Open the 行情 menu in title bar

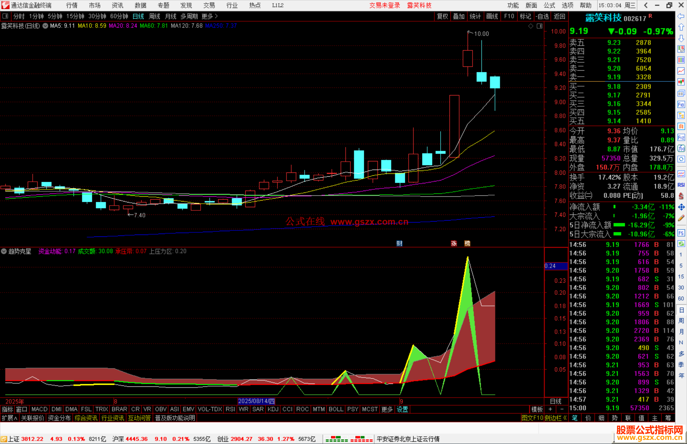[72, 5]
